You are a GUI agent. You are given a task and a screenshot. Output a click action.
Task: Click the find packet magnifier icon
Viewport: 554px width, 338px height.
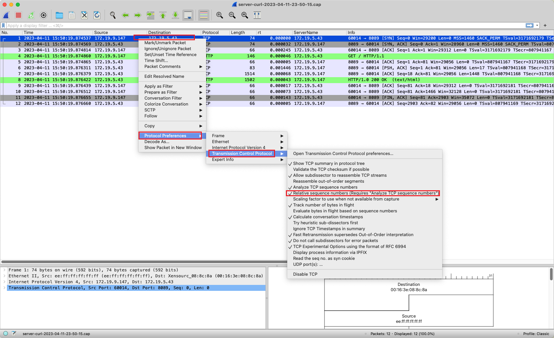click(113, 15)
